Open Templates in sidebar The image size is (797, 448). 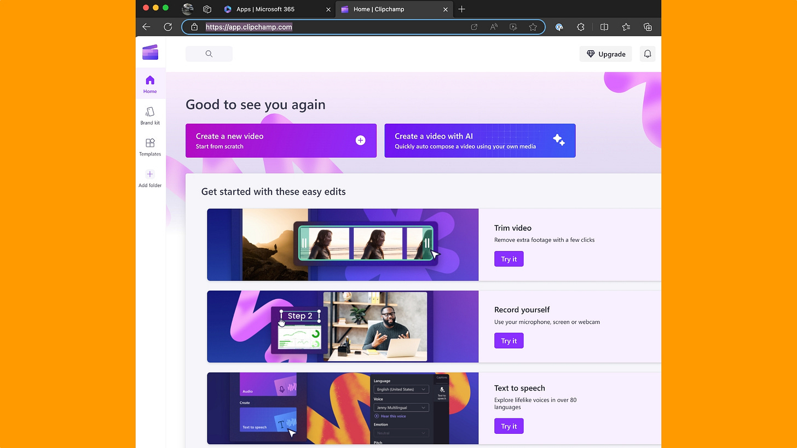click(150, 147)
